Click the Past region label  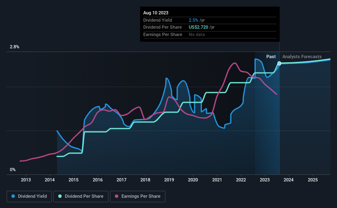271,57
